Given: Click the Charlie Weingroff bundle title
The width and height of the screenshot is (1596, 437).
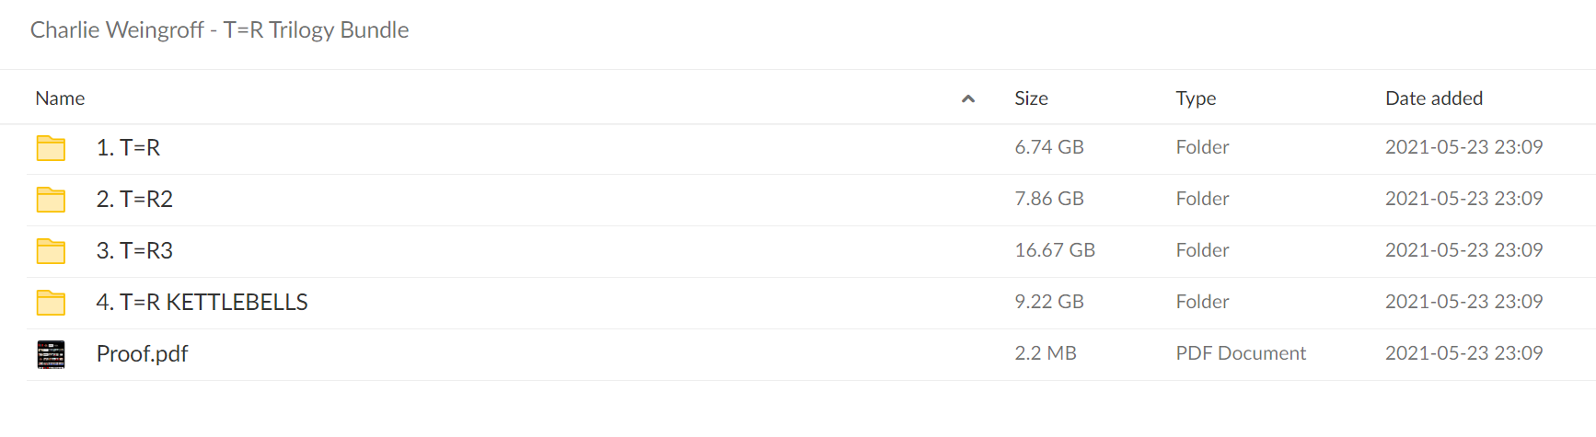Looking at the screenshot, I should [220, 29].
